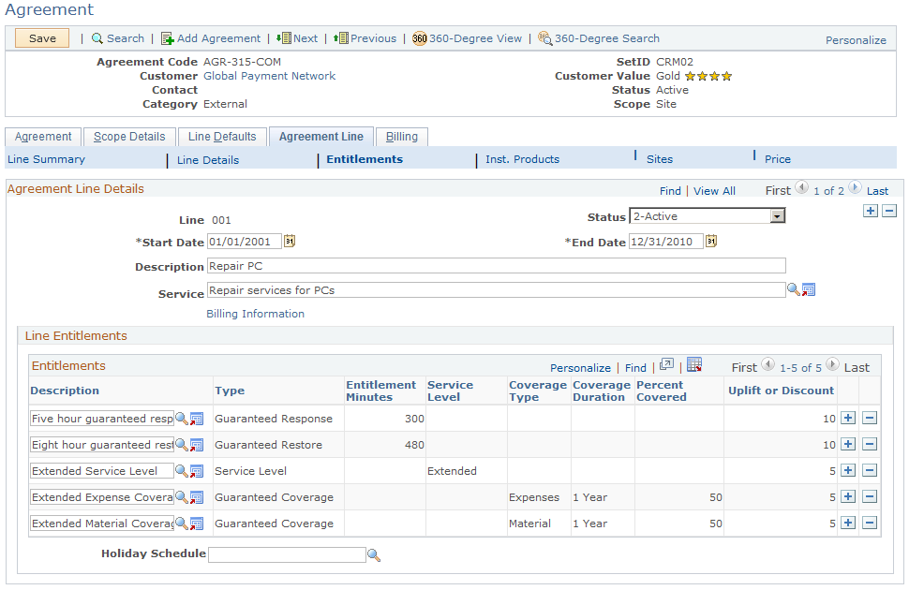
Task: Lookup icon for Extended Material Coverage
Action: [x=182, y=524]
